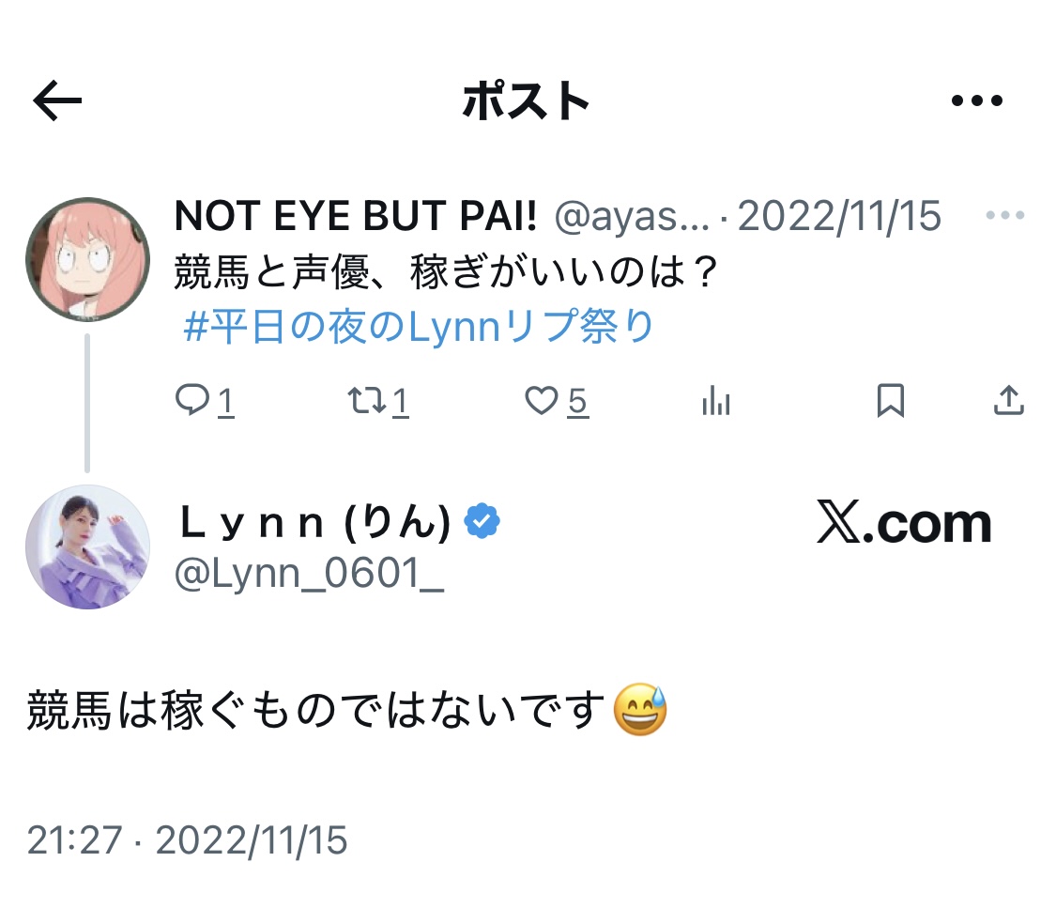
Task: Open the post's three-dot options menu
Action: (976, 101)
